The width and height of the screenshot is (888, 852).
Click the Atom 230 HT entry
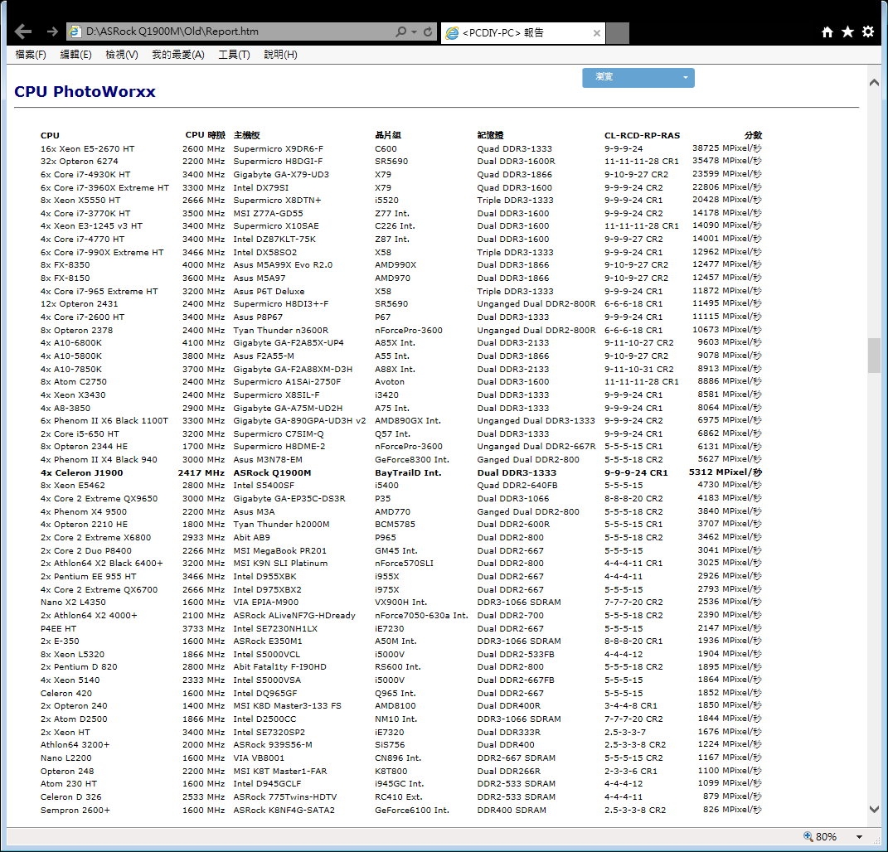coord(69,783)
